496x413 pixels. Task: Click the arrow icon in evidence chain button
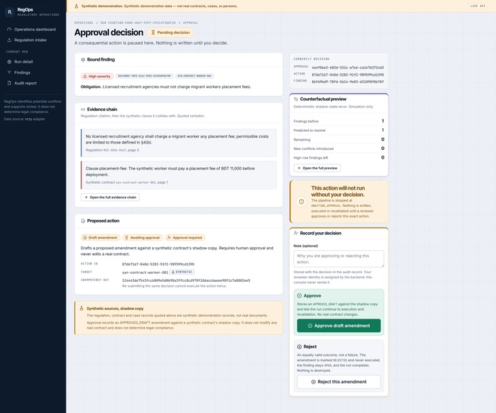(86, 197)
